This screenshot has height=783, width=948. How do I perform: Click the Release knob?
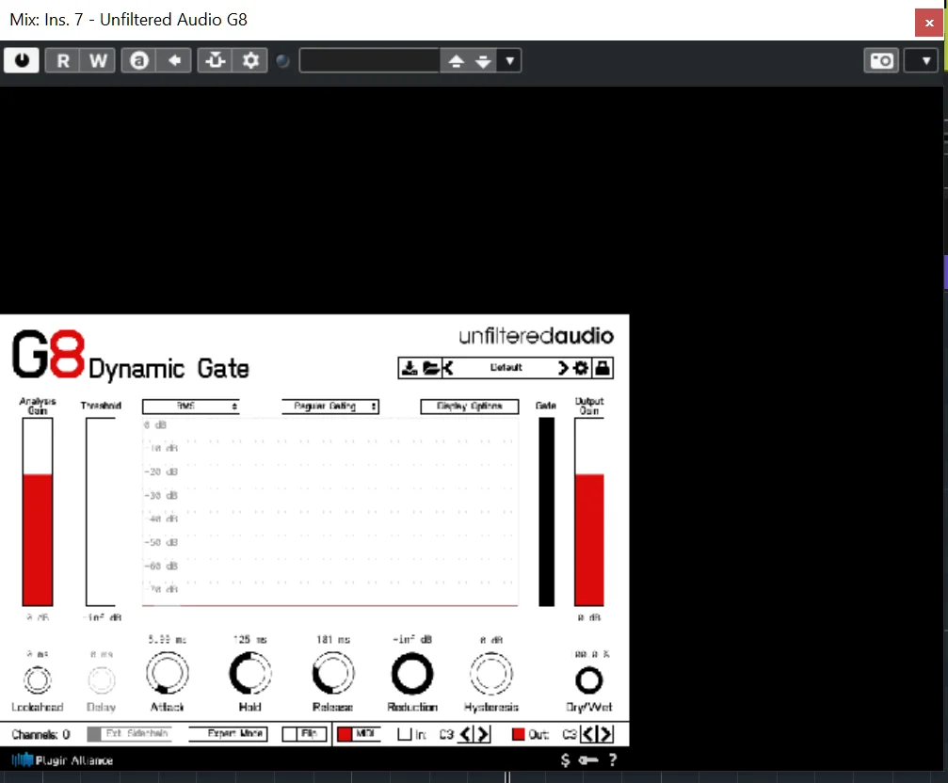point(333,673)
